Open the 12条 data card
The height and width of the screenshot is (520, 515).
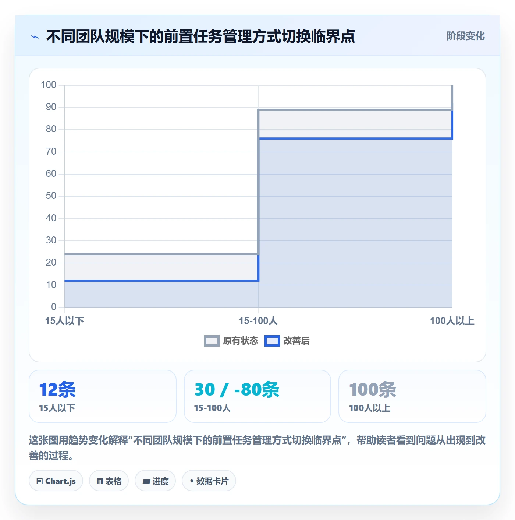103,396
